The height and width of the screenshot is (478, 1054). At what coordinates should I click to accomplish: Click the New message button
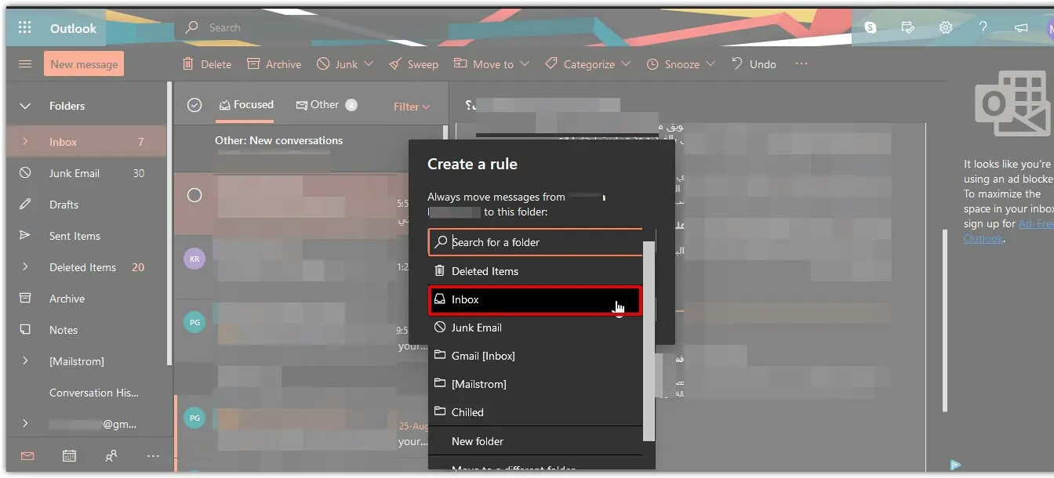(x=84, y=64)
